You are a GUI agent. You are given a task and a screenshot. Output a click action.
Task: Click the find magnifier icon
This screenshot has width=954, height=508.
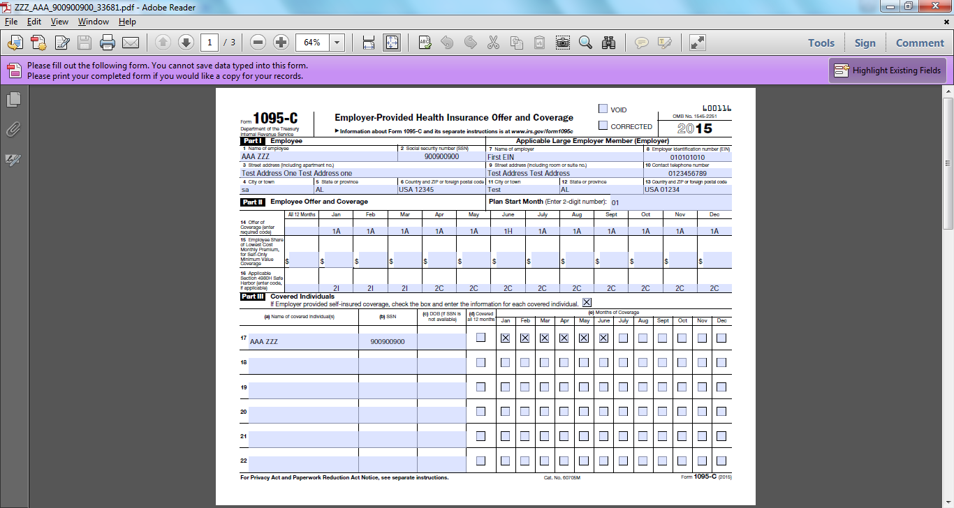(585, 43)
